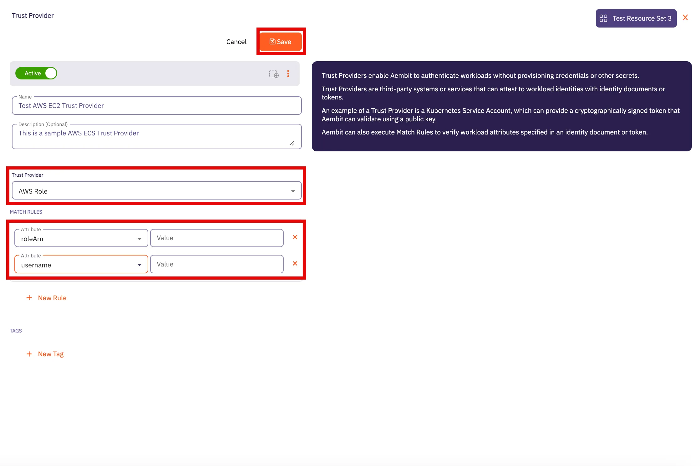Click the plus icon beside New Rule
Viewport: 700px width, 466px height.
coord(29,297)
